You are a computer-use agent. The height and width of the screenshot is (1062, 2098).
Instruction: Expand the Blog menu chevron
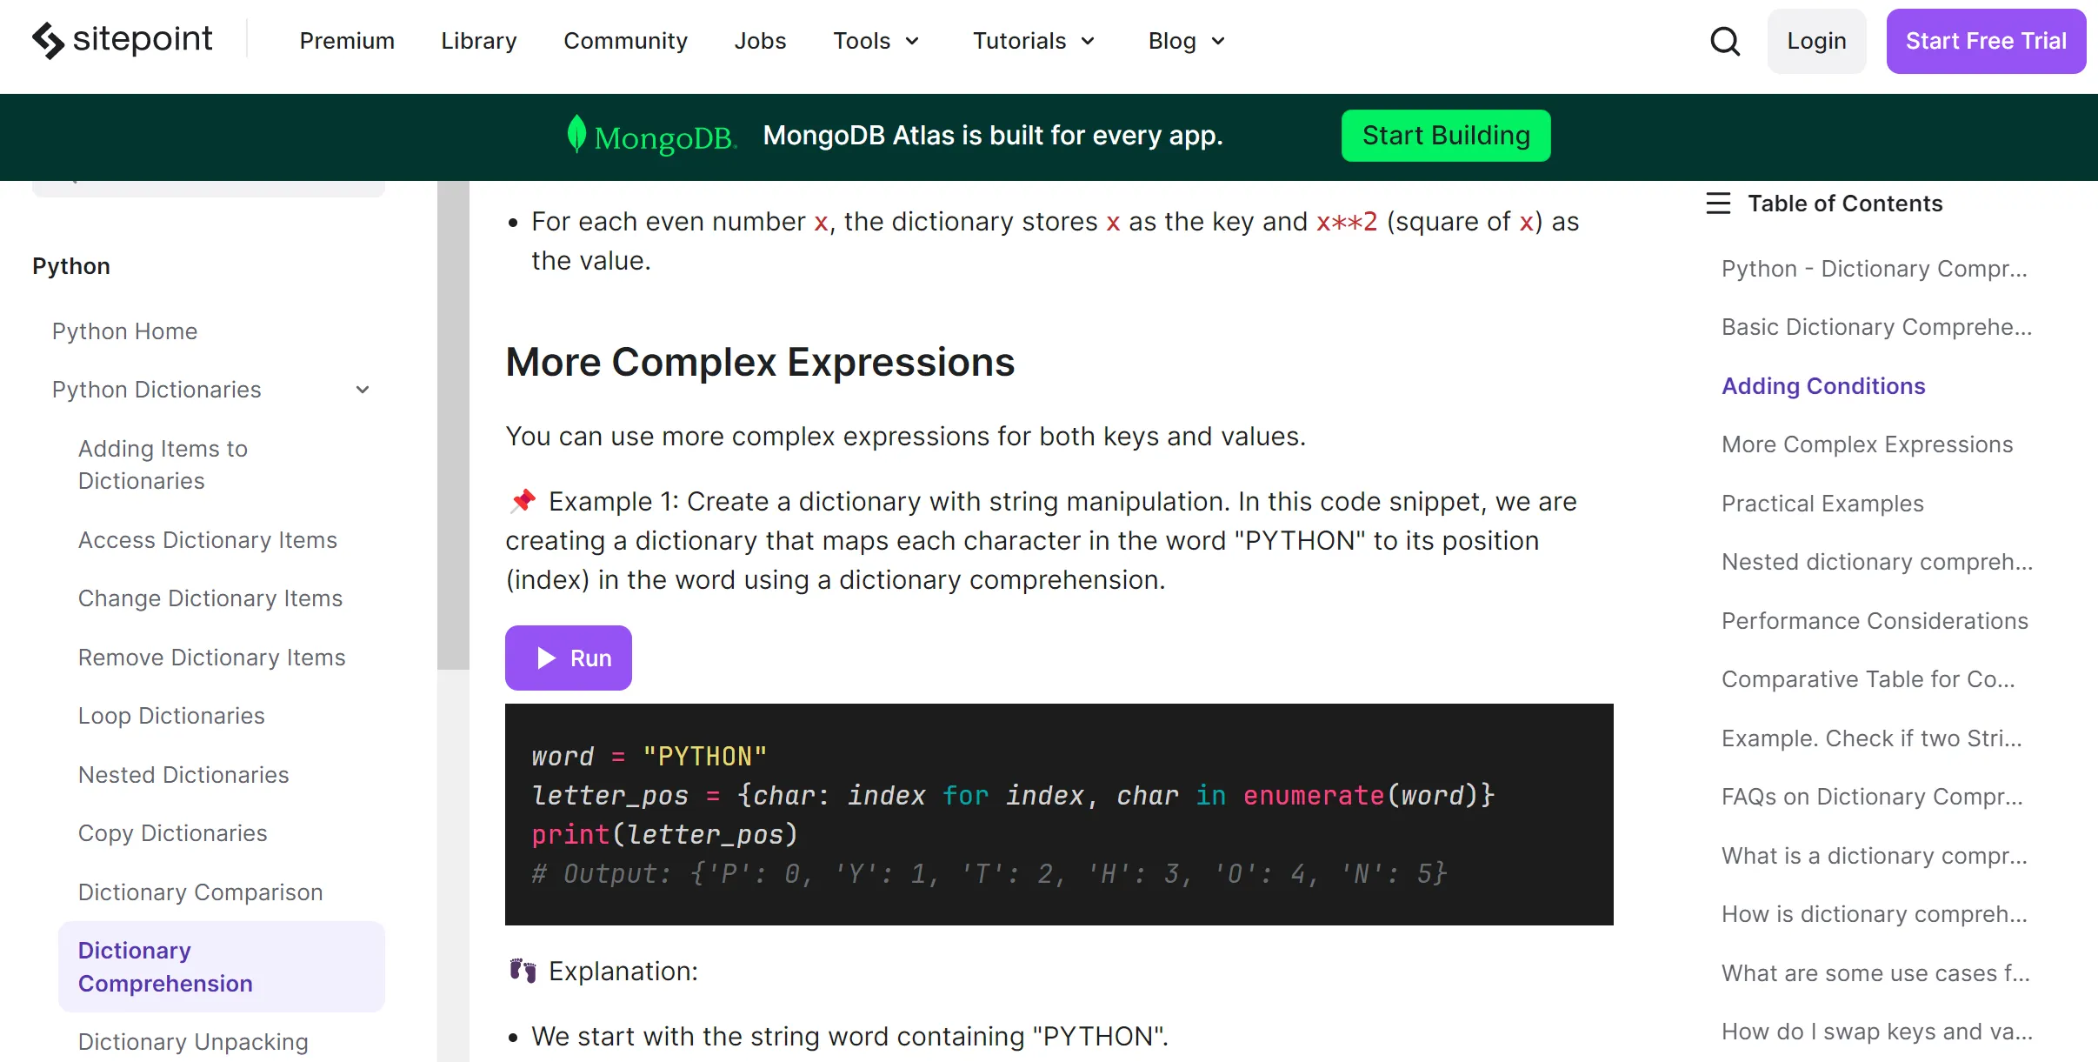coord(1217,41)
